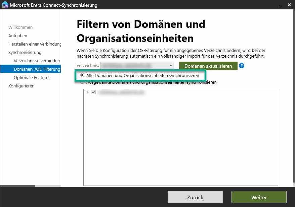Go to the Aufgaben step
Image resolution: width=295 pixels, height=207 pixels.
click(18, 36)
